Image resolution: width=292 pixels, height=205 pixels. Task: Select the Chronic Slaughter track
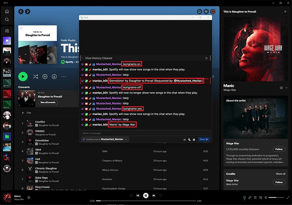(x=46, y=168)
